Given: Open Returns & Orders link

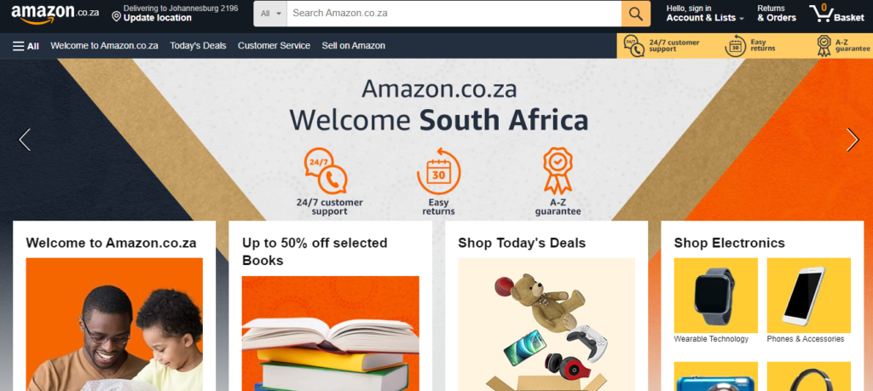Looking at the screenshot, I should click(x=777, y=14).
